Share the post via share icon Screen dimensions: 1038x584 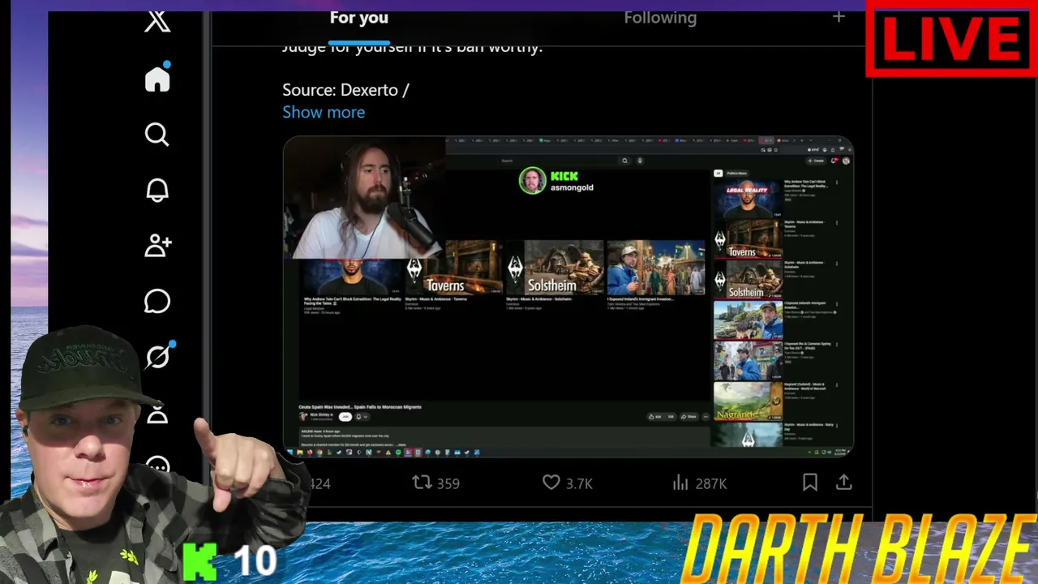[x=844, y=483]
